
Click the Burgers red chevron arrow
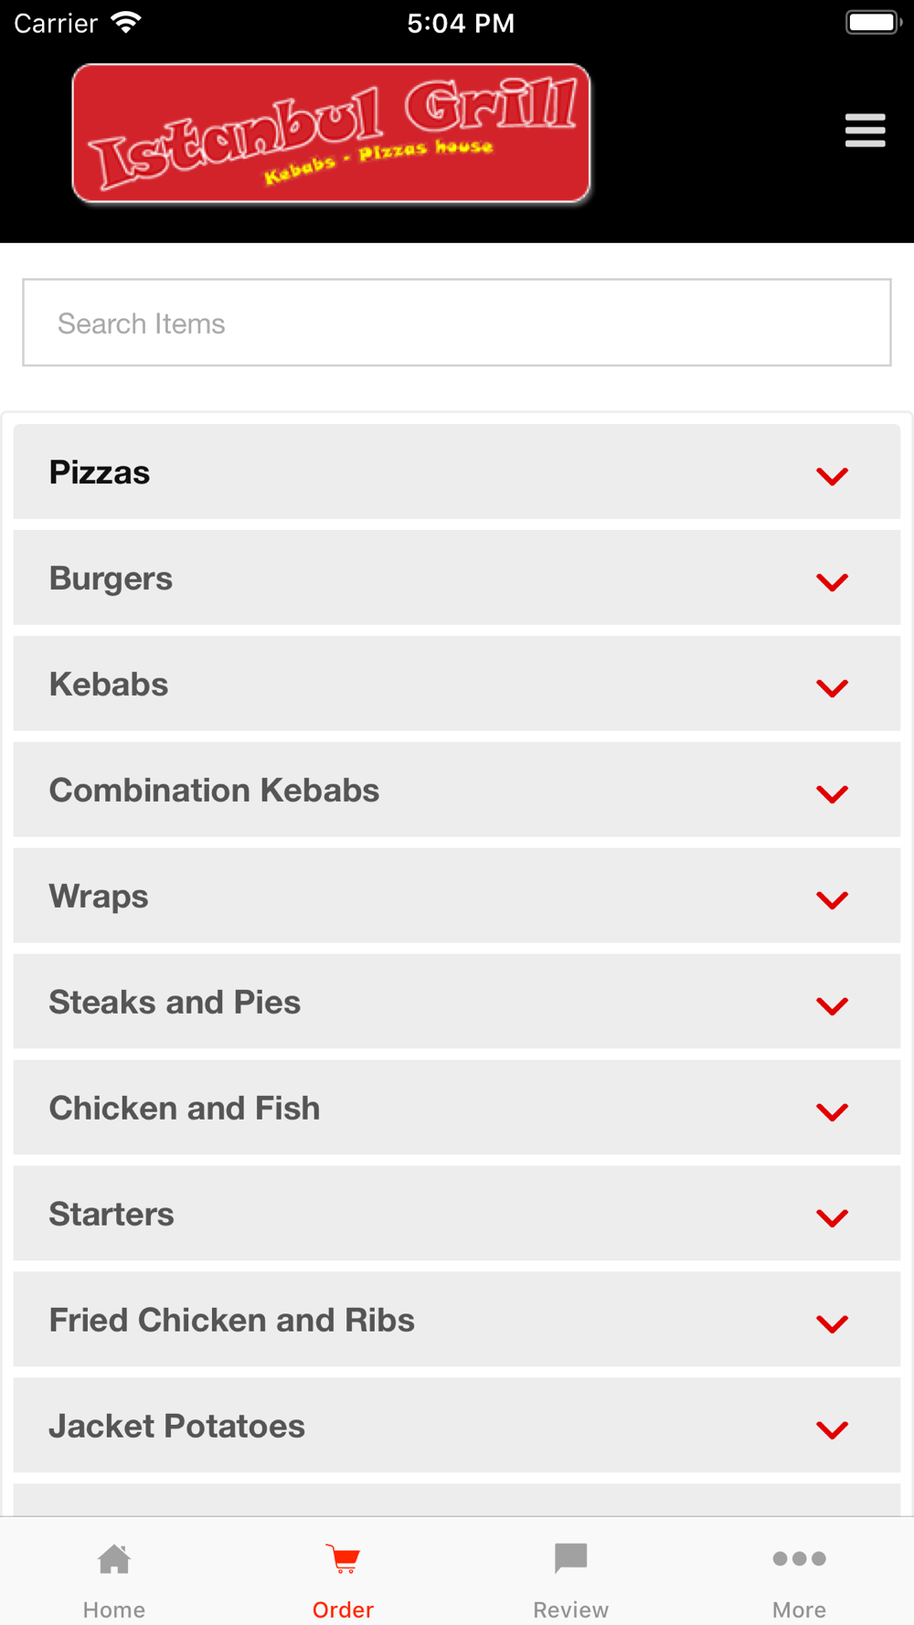point(832,582)
